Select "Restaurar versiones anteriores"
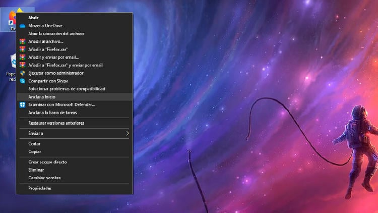 (x=56, y=123)
